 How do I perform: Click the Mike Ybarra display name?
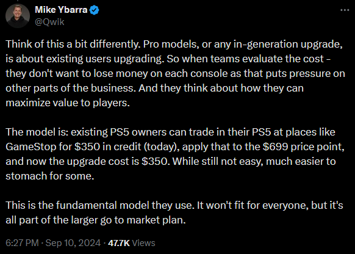[x=61, y=10]
